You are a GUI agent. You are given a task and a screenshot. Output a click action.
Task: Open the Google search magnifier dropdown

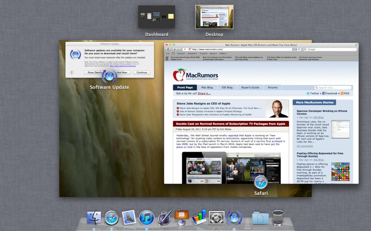click(305, 49)
